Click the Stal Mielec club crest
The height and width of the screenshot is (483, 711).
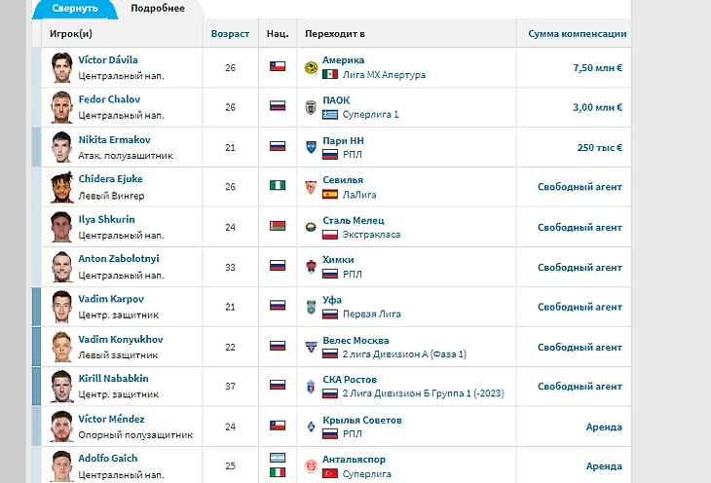point(311,227)
